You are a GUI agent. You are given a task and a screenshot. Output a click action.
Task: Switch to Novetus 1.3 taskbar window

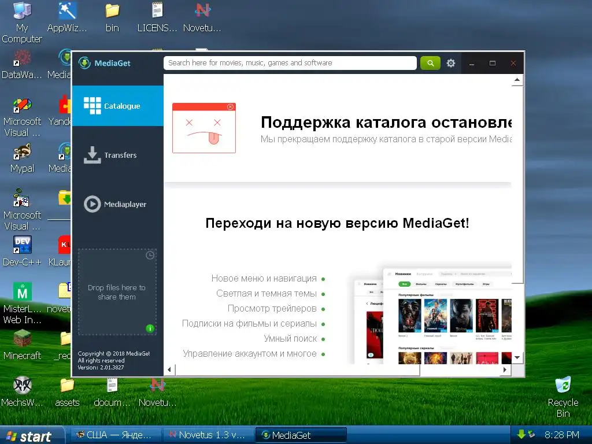(208, 435)
